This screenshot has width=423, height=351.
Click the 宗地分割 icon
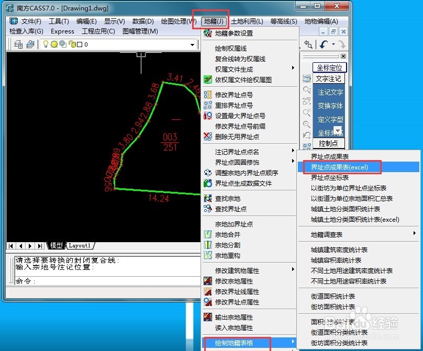click(208, 245)
